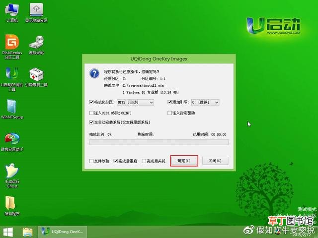Image resolution: width=318 pixels, height=238 pixels.
Task: Click the 分区编号: 1:1 text
Action: point(154,79)
